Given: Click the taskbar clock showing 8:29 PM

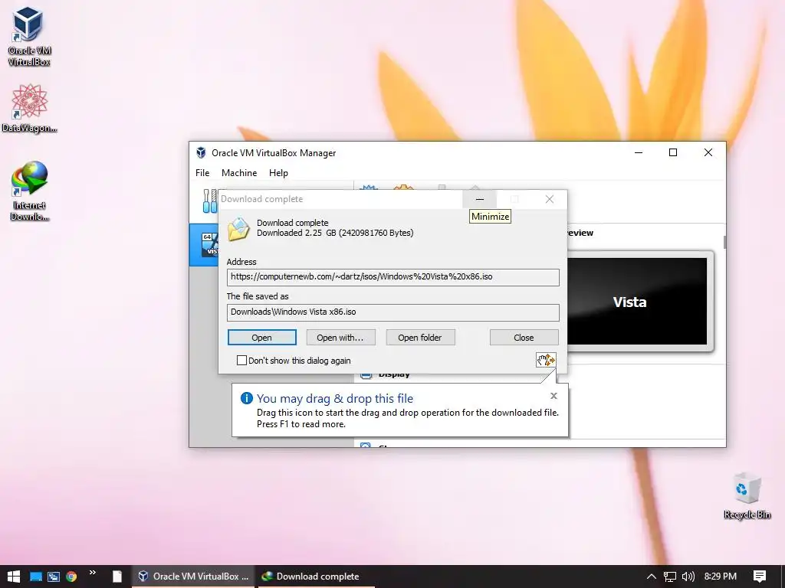Looking at the screenshot, I should pyautogui.click(x=720, y=577).
